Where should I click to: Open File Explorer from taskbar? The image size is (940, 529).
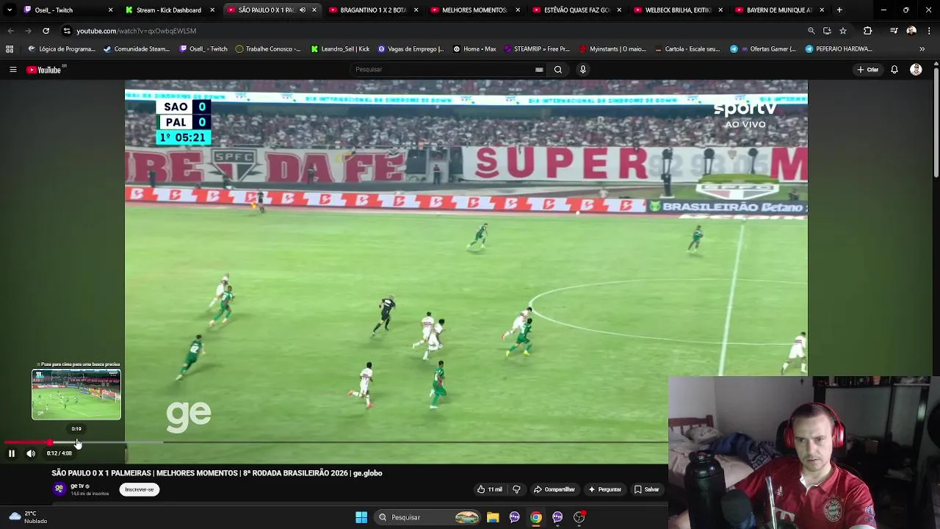(493, 517)
